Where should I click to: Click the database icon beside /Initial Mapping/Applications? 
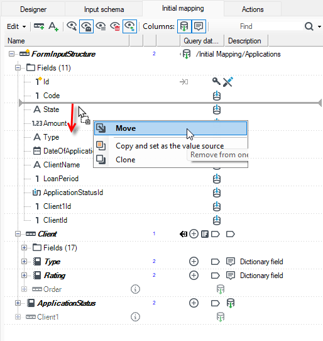click(187, 54)
